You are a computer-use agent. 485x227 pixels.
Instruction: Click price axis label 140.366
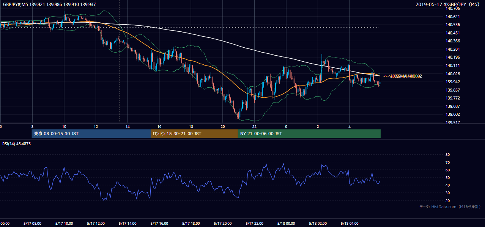coord(452,41)
